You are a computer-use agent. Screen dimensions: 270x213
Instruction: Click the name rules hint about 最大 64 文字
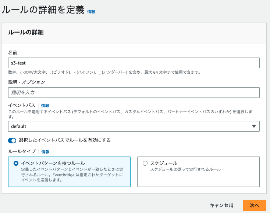click(104, 72)
